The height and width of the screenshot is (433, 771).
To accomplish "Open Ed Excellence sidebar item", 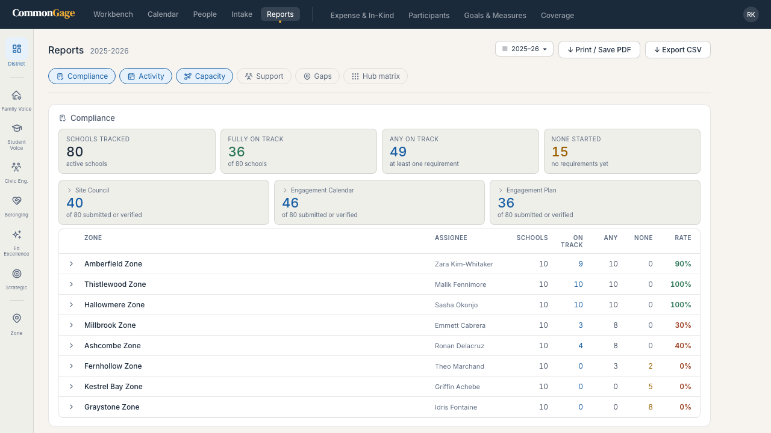I will pos(17,242).
